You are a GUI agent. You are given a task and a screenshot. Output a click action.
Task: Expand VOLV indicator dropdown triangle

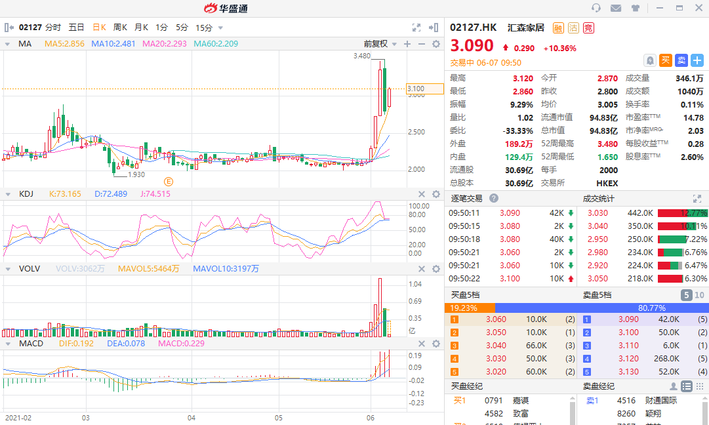(x=8, y=269)
